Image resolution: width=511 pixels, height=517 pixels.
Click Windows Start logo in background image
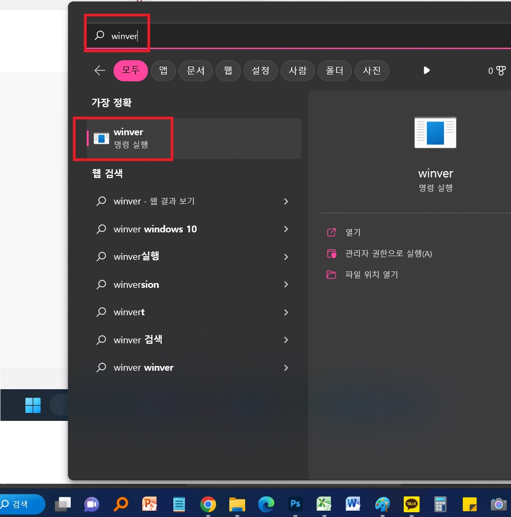pos(33,405)
